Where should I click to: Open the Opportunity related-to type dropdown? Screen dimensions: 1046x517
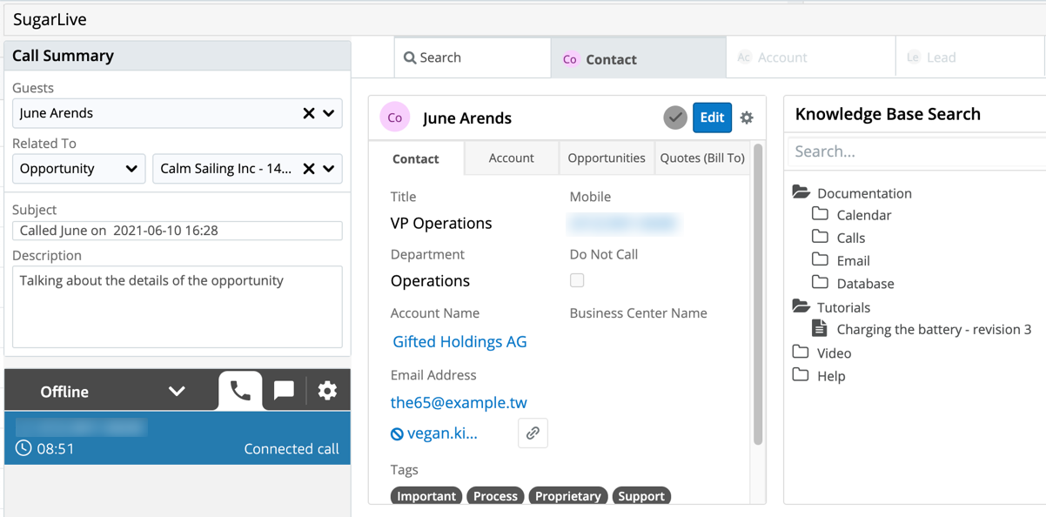79,169
